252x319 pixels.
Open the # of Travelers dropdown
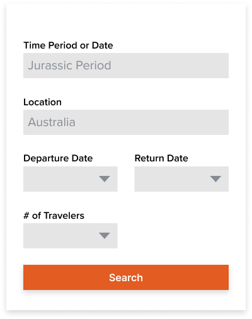(x=71, y=236)
